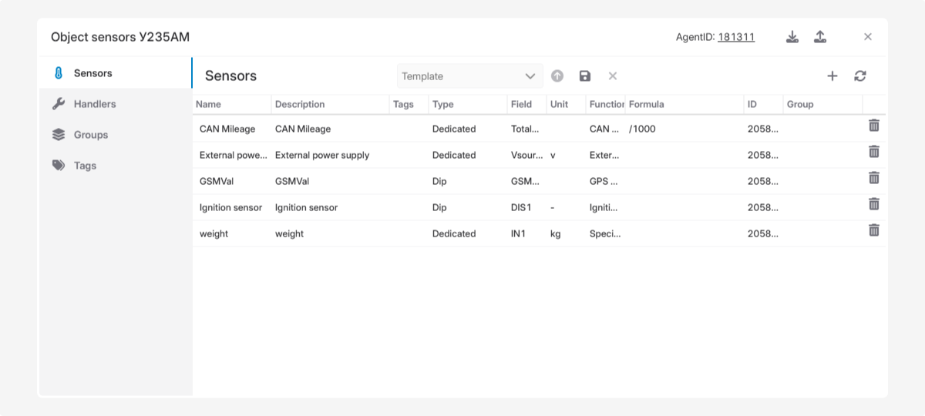925x416 pixels.
Task: Click the upload sensors icon
Action: coord(820,37)
